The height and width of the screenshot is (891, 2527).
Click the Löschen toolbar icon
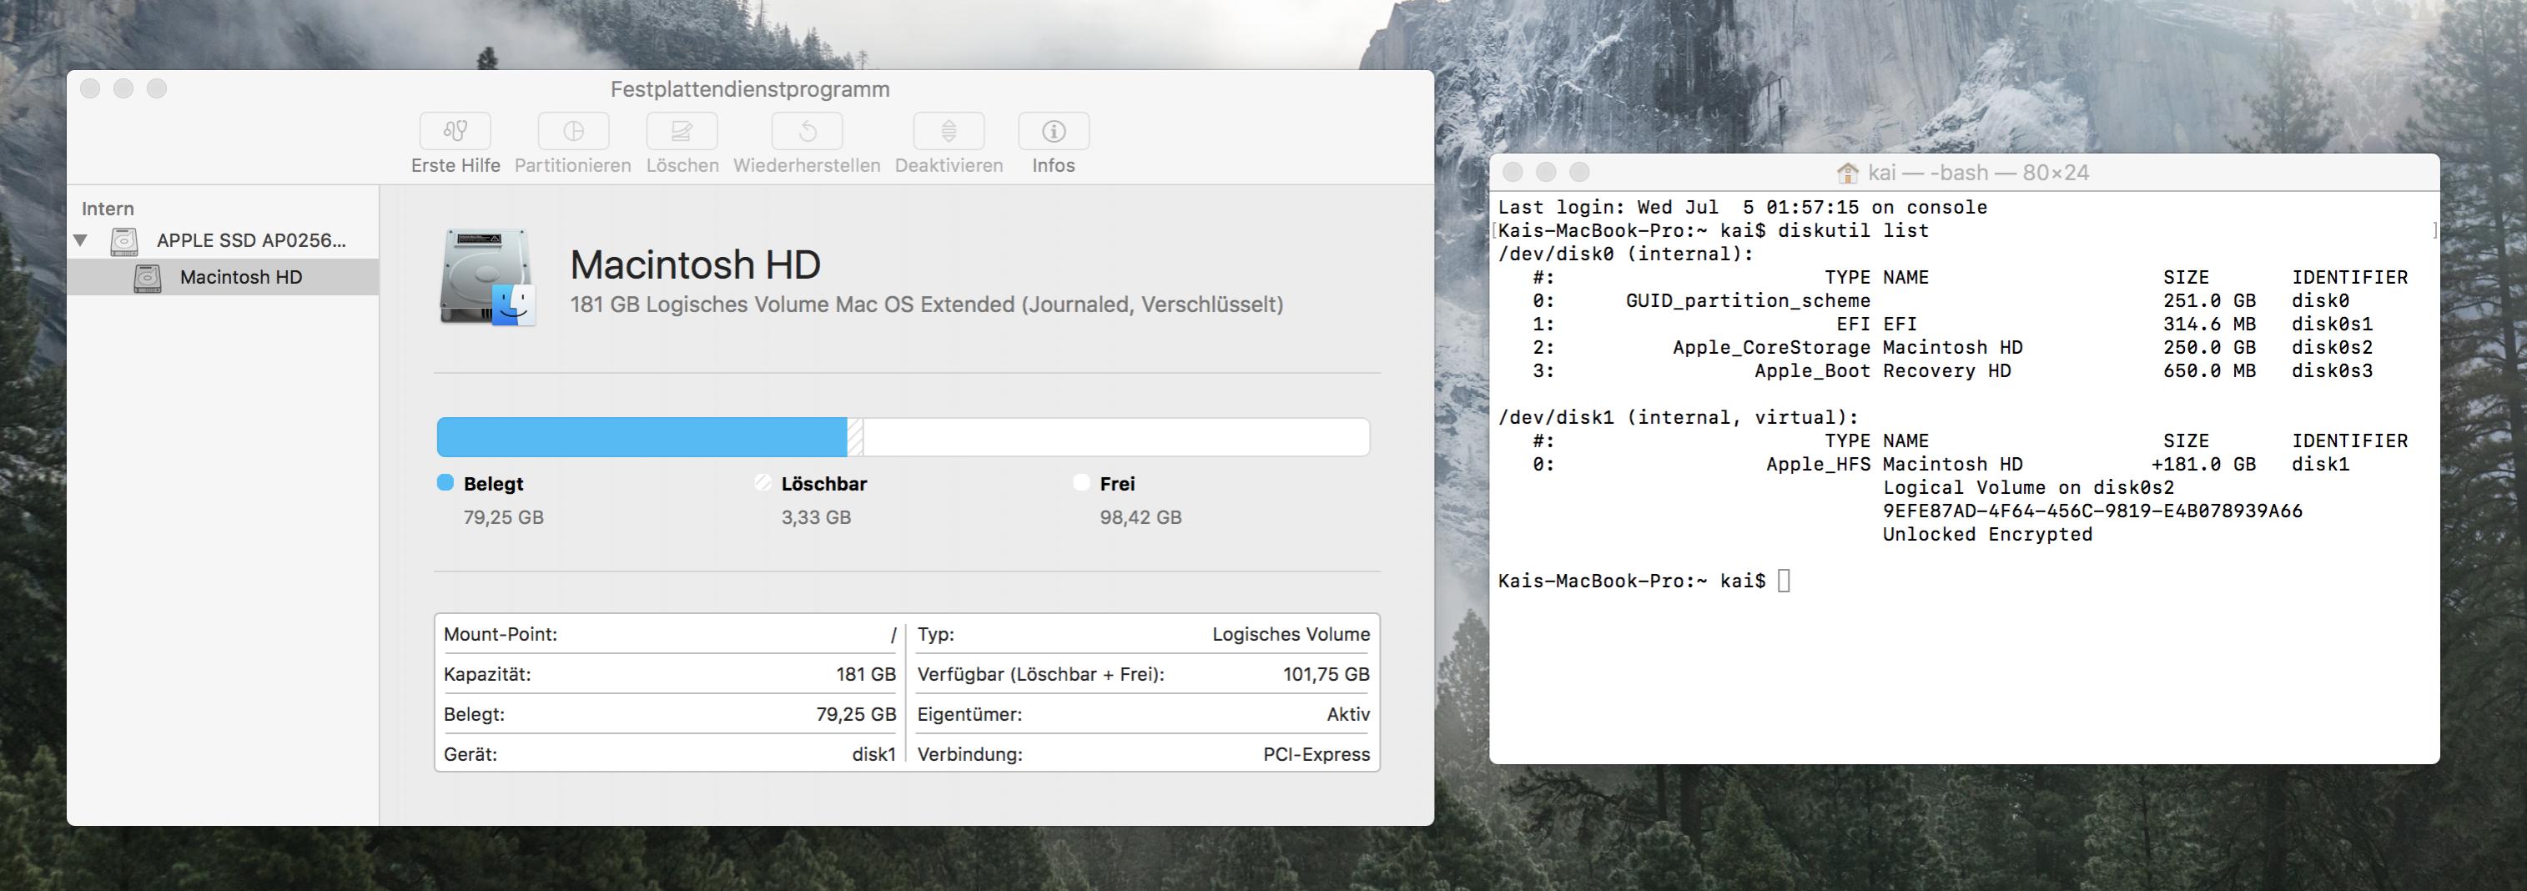click(682, 132)
